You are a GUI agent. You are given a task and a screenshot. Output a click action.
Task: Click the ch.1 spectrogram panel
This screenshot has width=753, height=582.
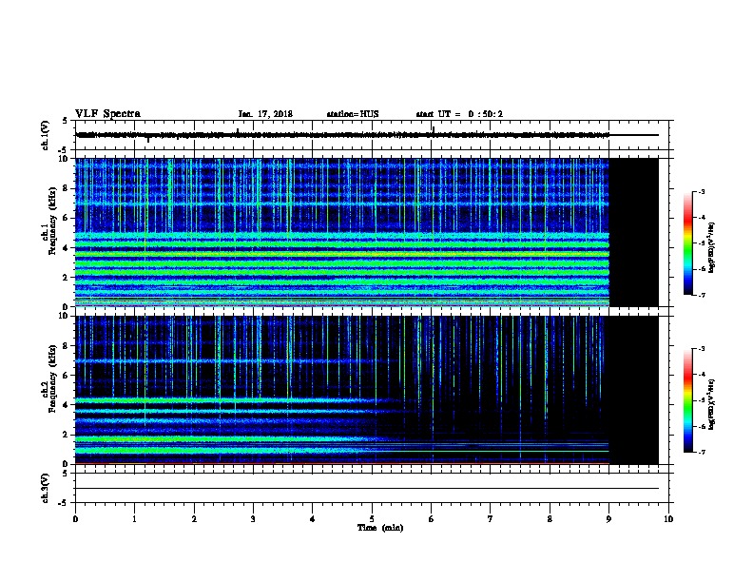pos(367,232)
